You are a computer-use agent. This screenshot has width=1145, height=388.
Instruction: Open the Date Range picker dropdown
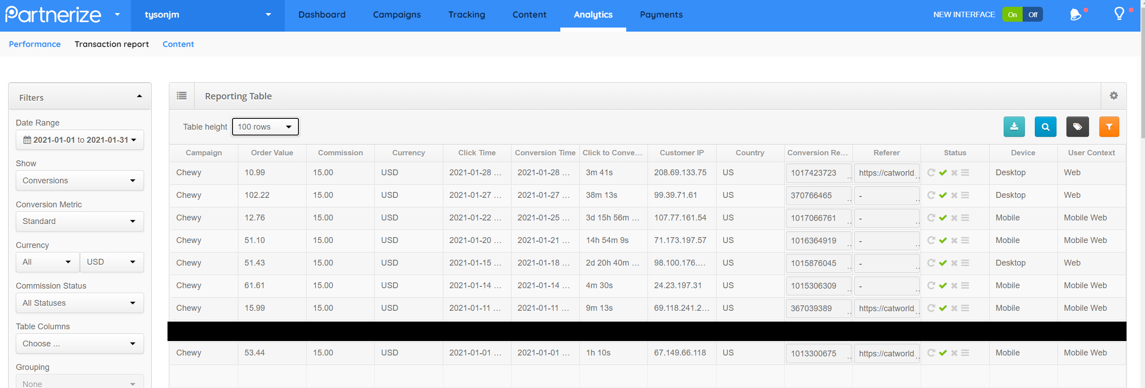80,140
